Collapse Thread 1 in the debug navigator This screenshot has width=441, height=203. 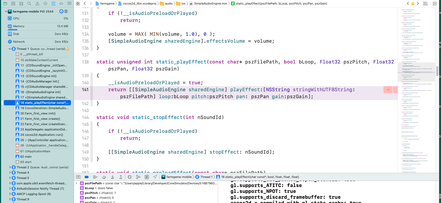pos(10,49)
